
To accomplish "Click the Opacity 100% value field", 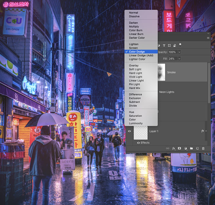I will (x=173, y=52).
